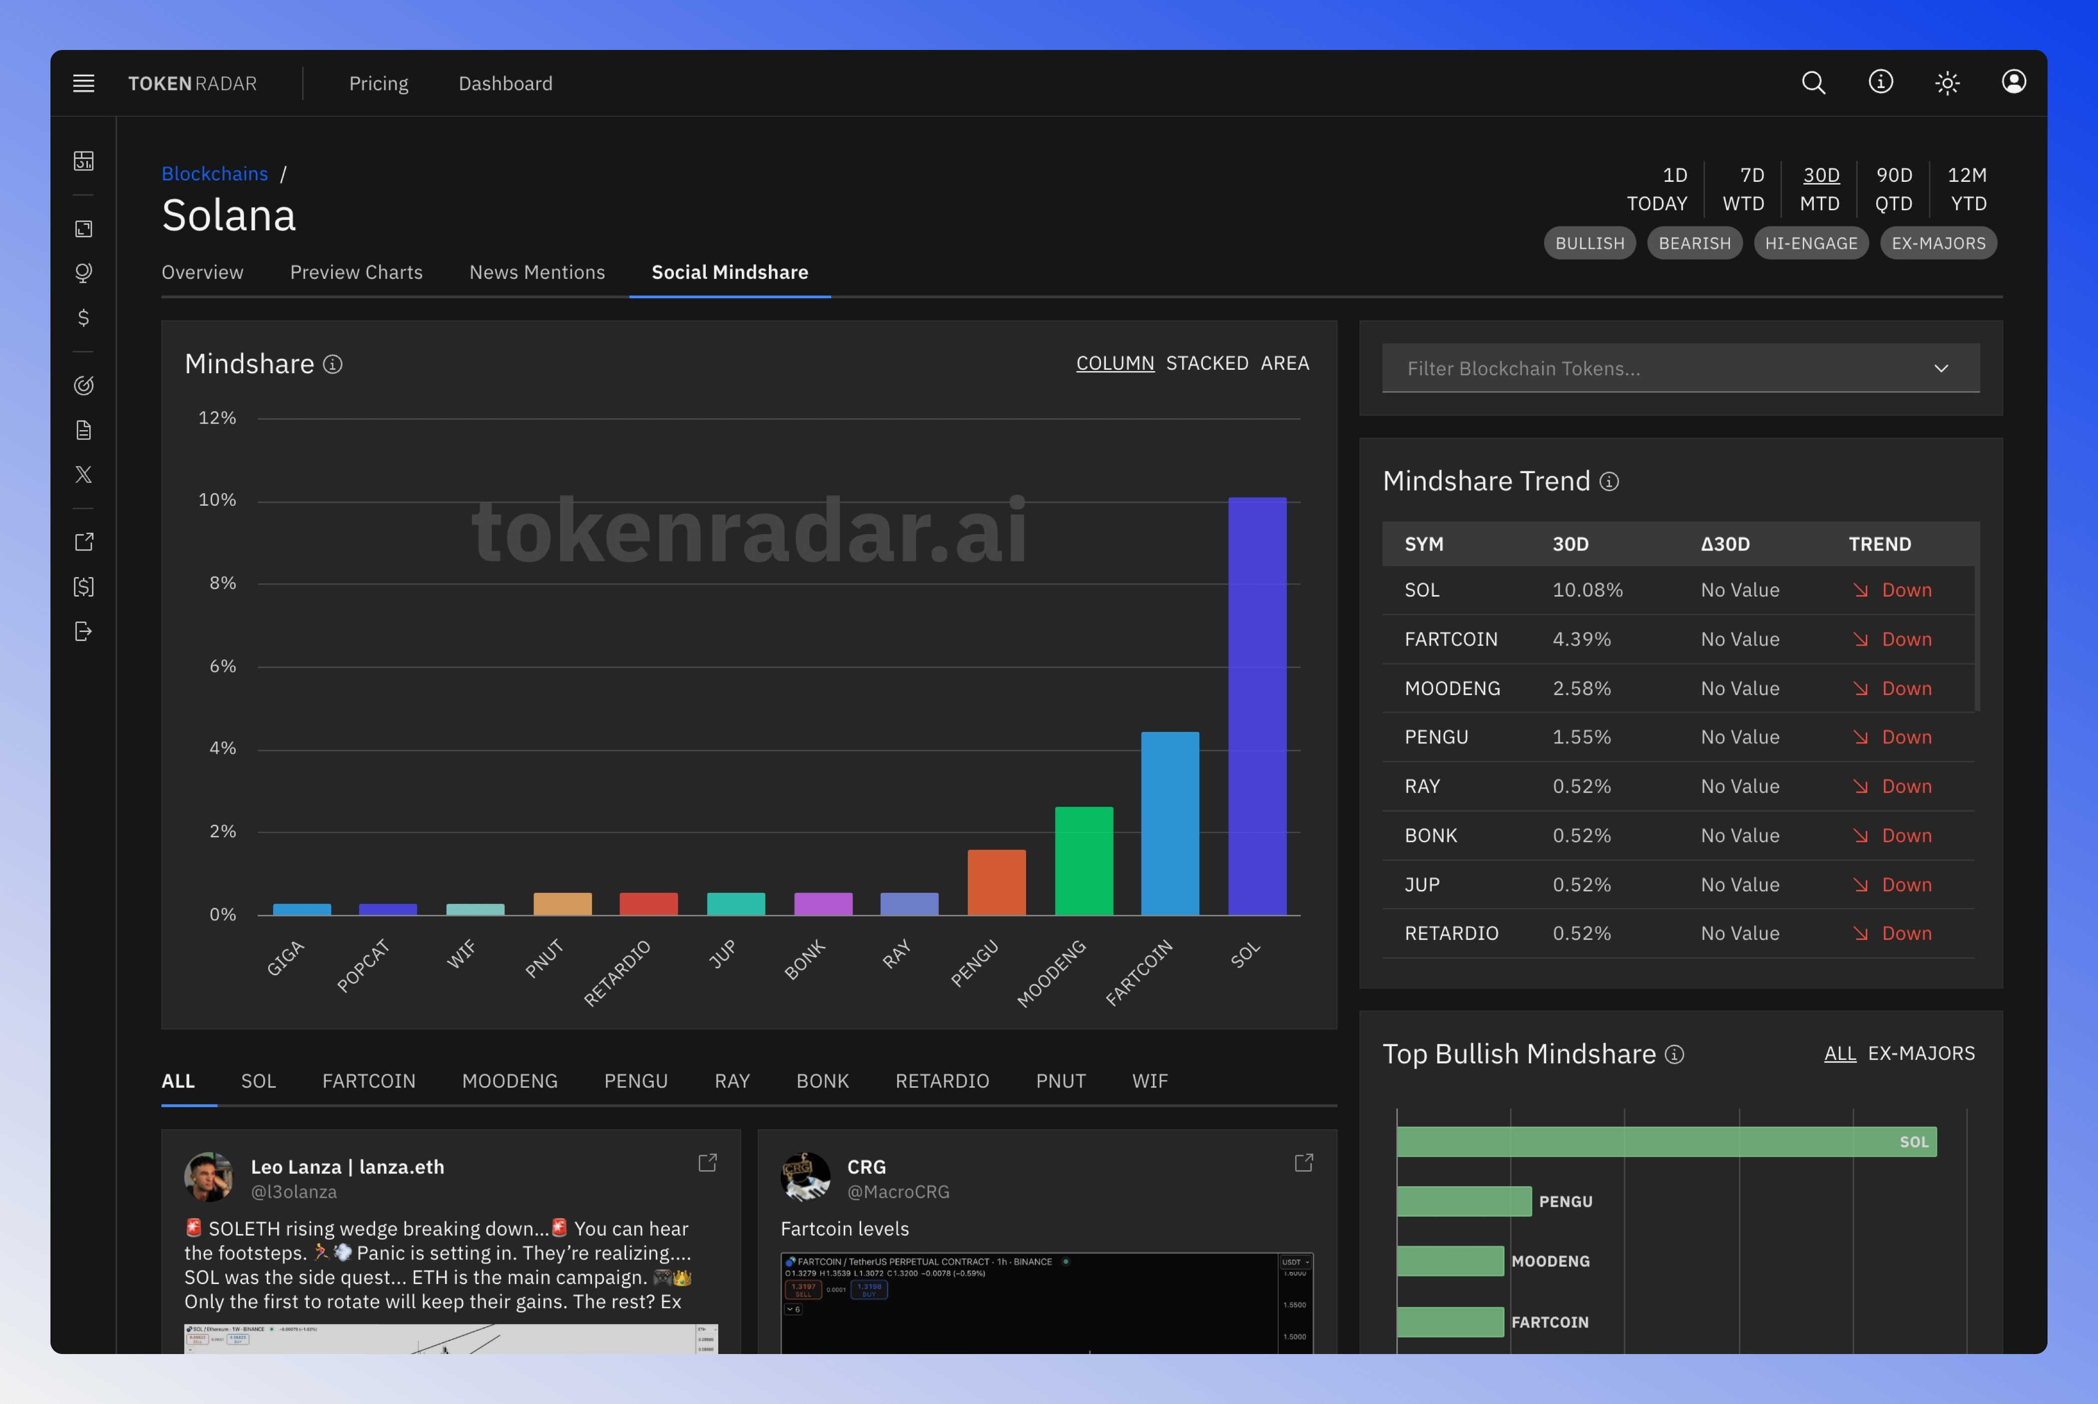Click the Mindshare Trend table scrollbar
The height and width of the screenshot is (1404, 2098).
1977,640
